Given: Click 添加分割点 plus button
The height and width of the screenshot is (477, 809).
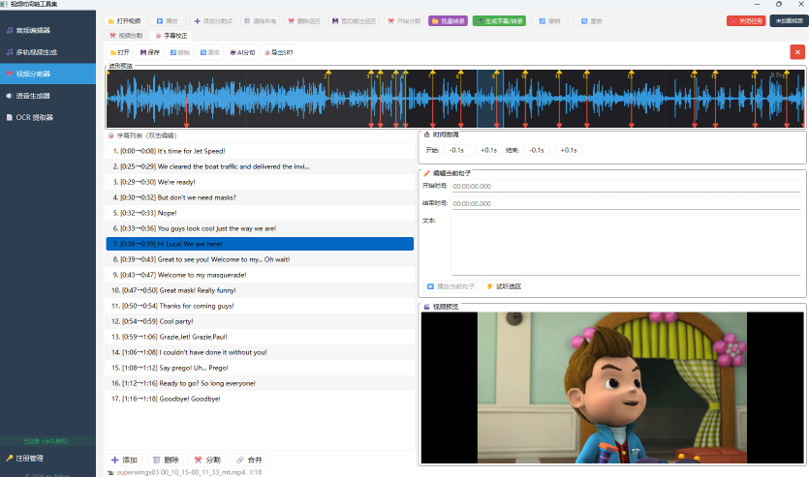Looking at the screenshot, I should tap(213, 21).
